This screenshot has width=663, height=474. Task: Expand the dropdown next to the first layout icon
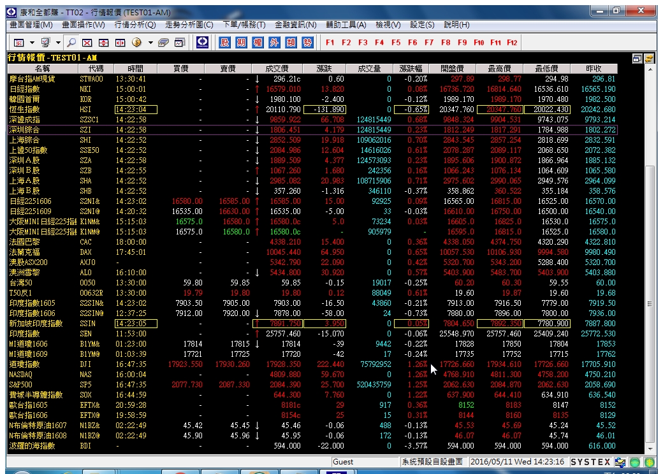coord(32,43)
